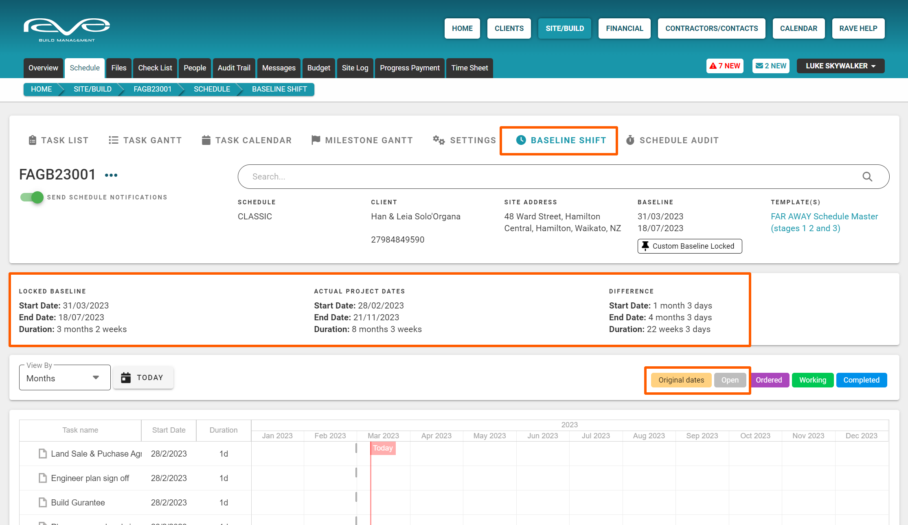Click the Milestone Gantt flag icon
The height and width of the screenshot is (525, 908).
click(x=316, y=140)
